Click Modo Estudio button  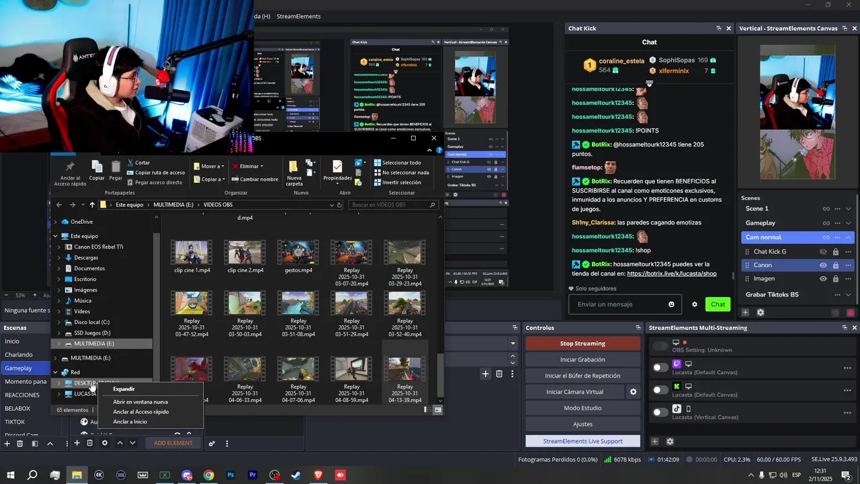point(583,408)
